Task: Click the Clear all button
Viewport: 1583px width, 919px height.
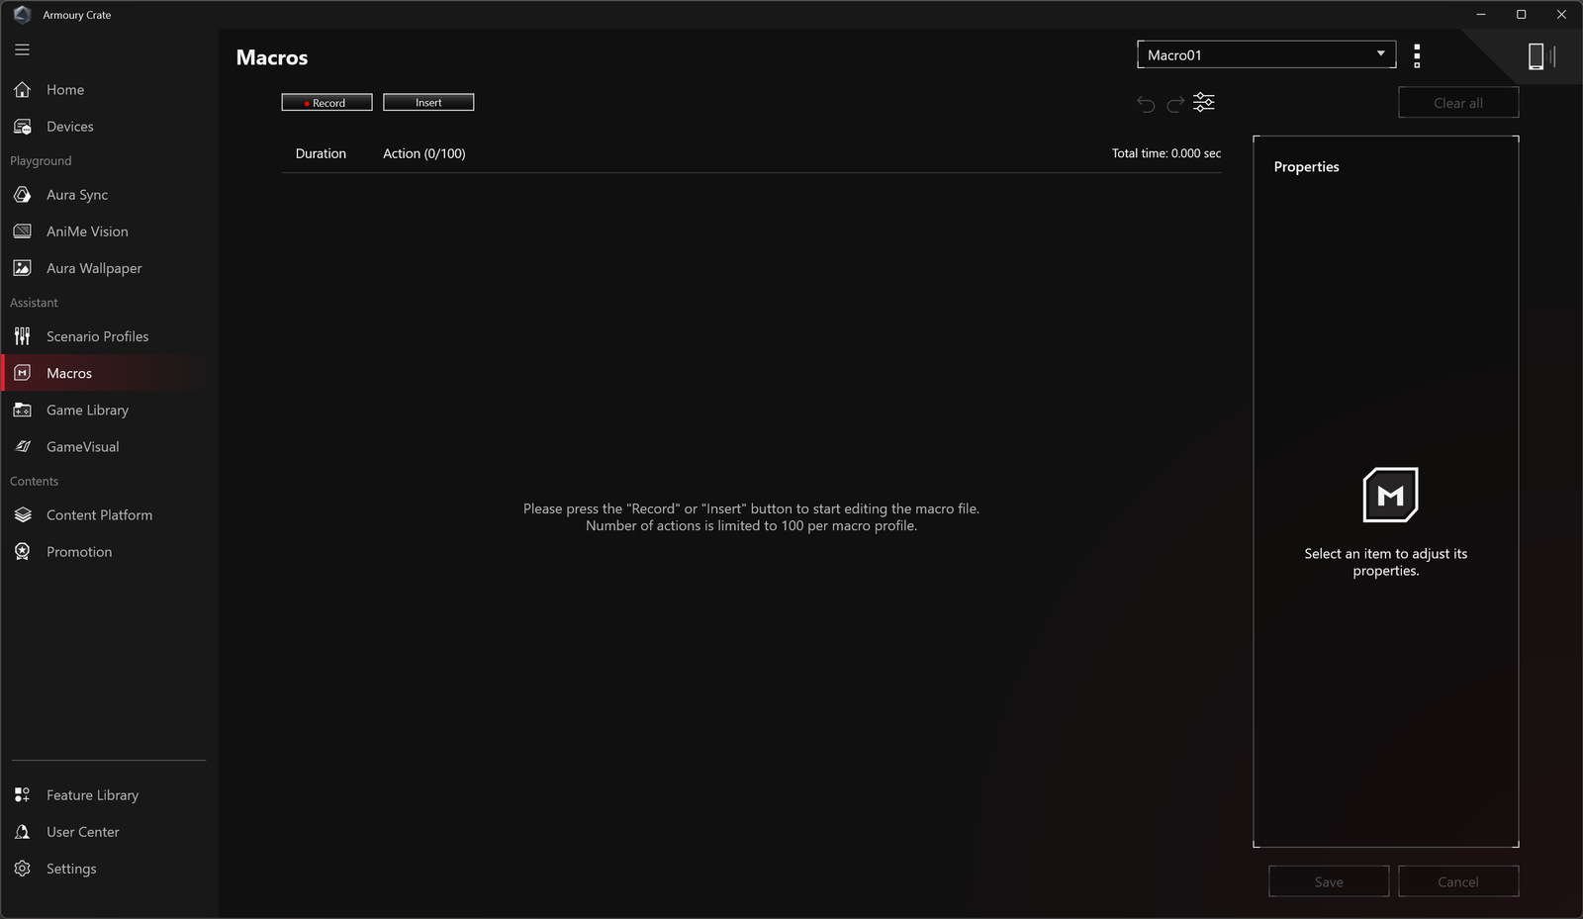Action: click(1458, 102)
